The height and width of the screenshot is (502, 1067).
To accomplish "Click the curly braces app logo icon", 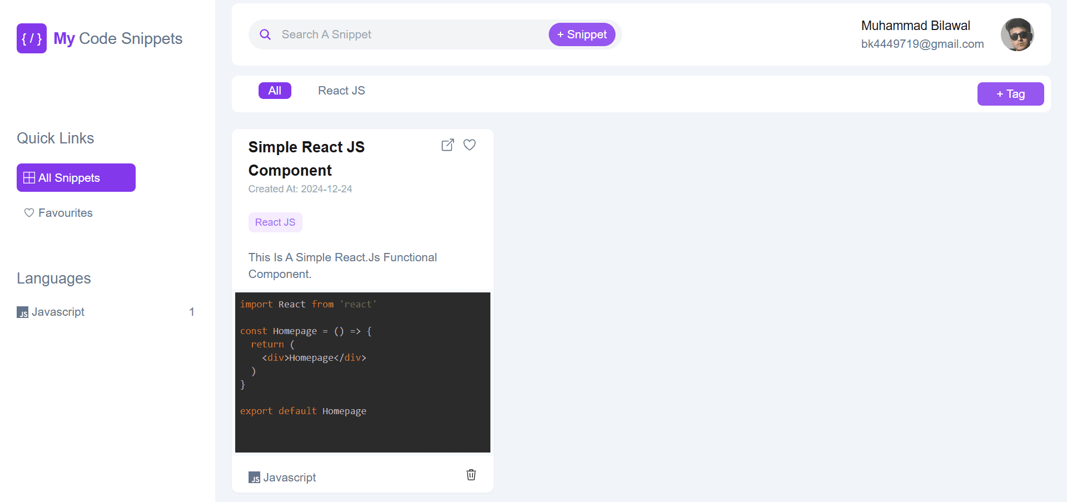I will (32, 38).
